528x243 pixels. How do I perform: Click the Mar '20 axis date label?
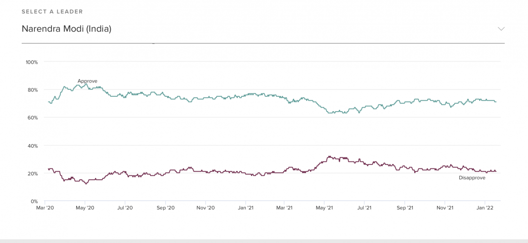(x=45, y=208)
